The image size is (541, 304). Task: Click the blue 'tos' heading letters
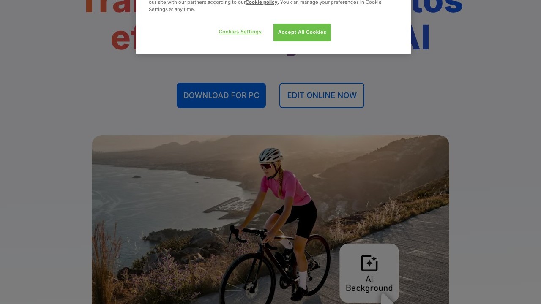click(437, 6)
